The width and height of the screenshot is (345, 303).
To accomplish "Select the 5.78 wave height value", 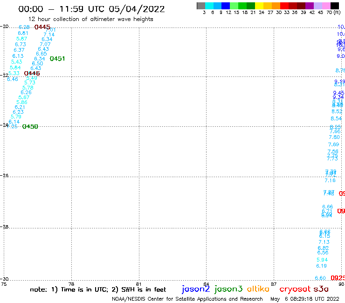I will tap(28, 88).
